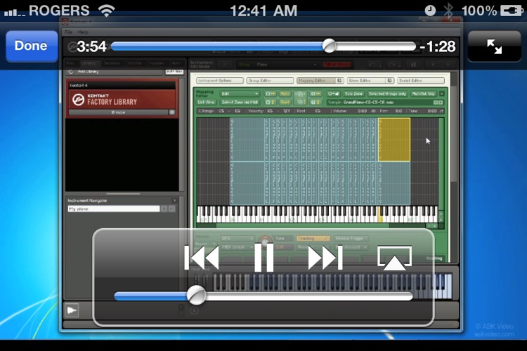Click the zoom plus button below the mapping grid
This screenshot has height=351, width=527.
point(434,226)
